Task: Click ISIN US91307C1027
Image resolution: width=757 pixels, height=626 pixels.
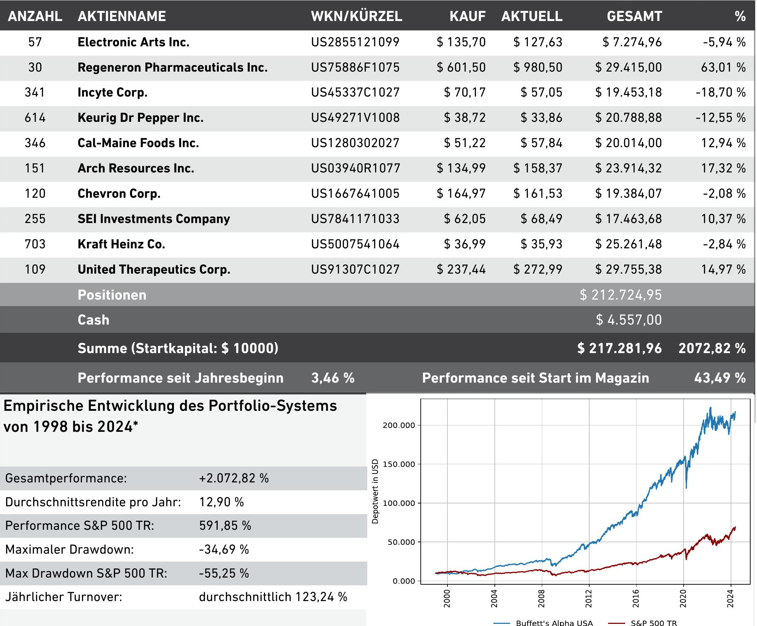Action: tap(356, 269)
